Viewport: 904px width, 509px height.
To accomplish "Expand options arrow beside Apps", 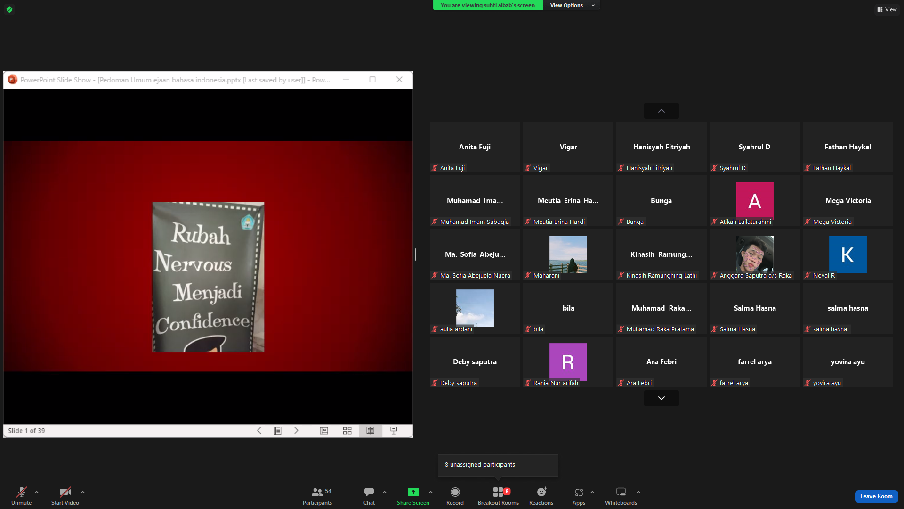I will (592, 492).
